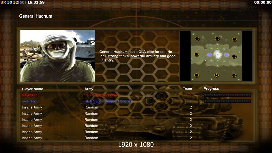Click the Army column header

click(x=89, y=89)
